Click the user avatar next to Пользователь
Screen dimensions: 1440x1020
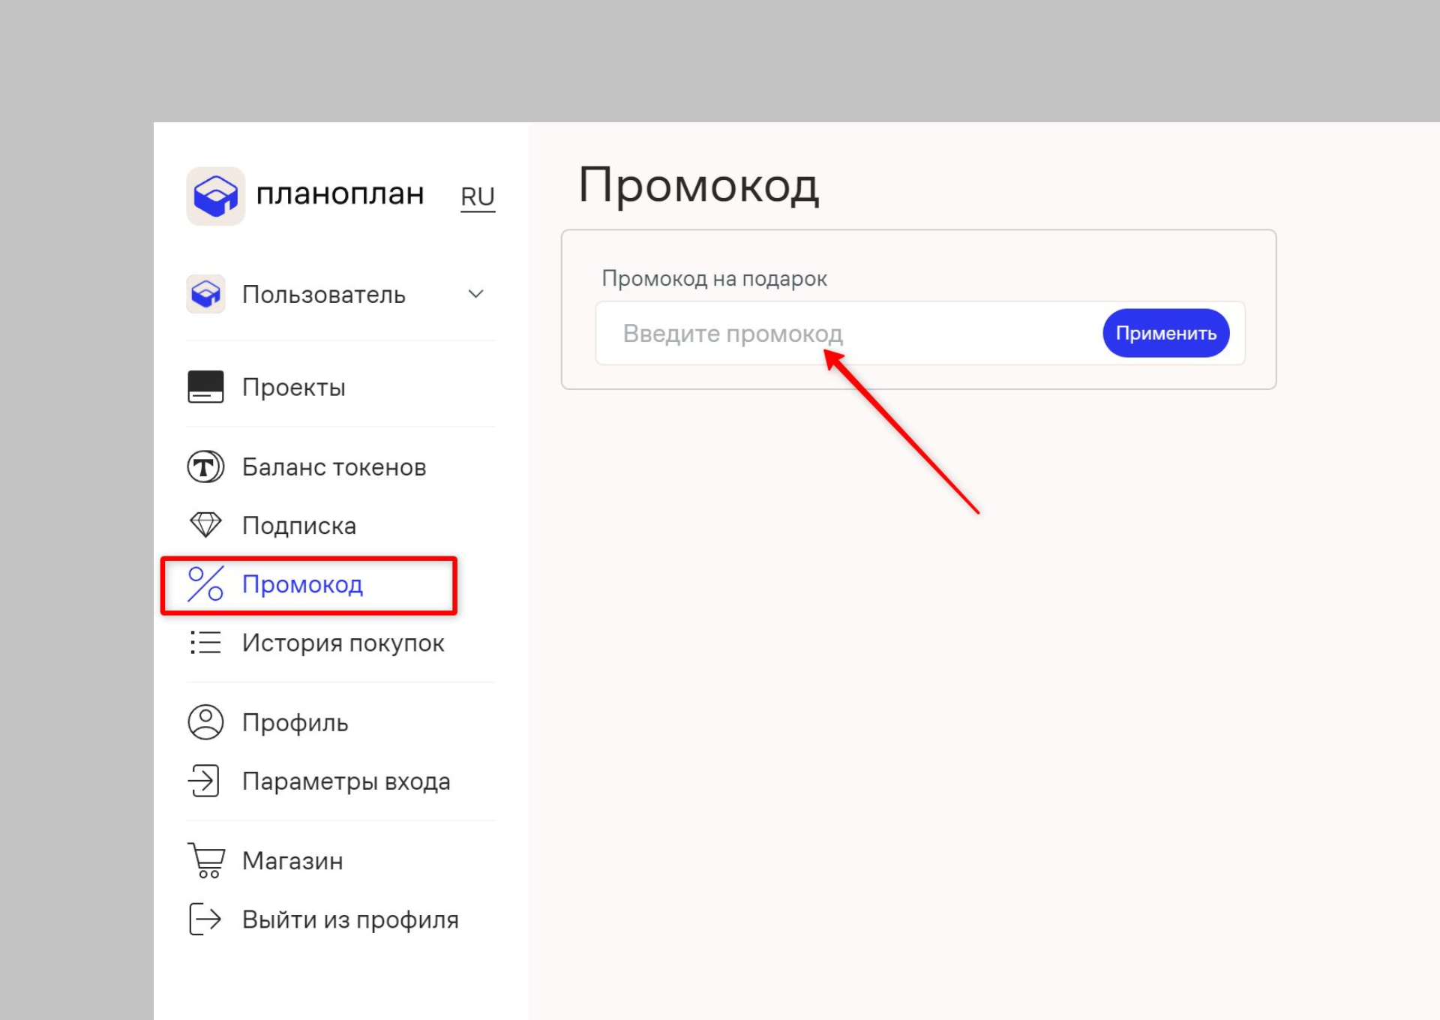point(205,294)
